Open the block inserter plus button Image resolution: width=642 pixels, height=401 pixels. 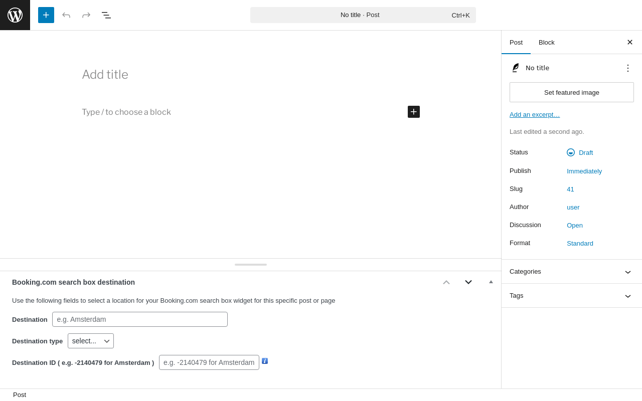click(x=46, y=15)
